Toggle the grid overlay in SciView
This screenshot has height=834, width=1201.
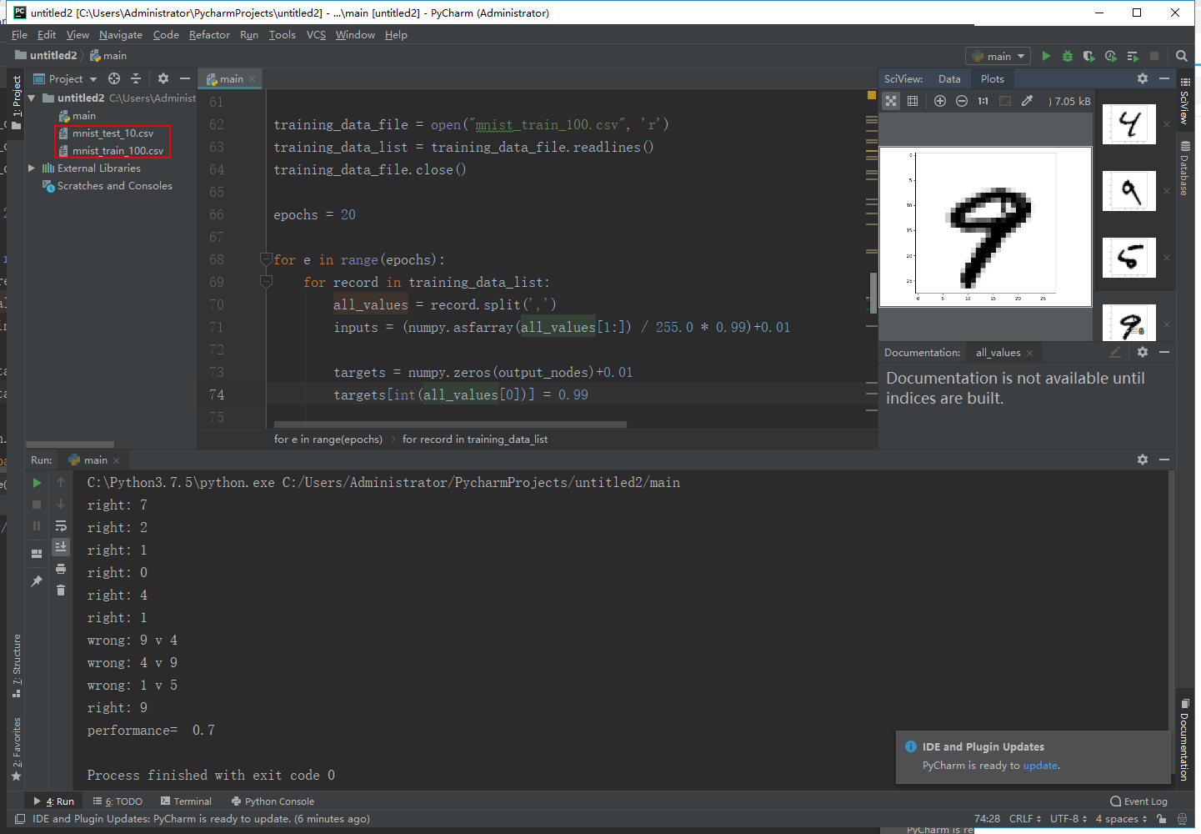913,101
